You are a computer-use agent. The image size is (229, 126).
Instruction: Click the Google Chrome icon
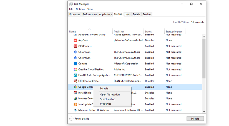[75, 87]
